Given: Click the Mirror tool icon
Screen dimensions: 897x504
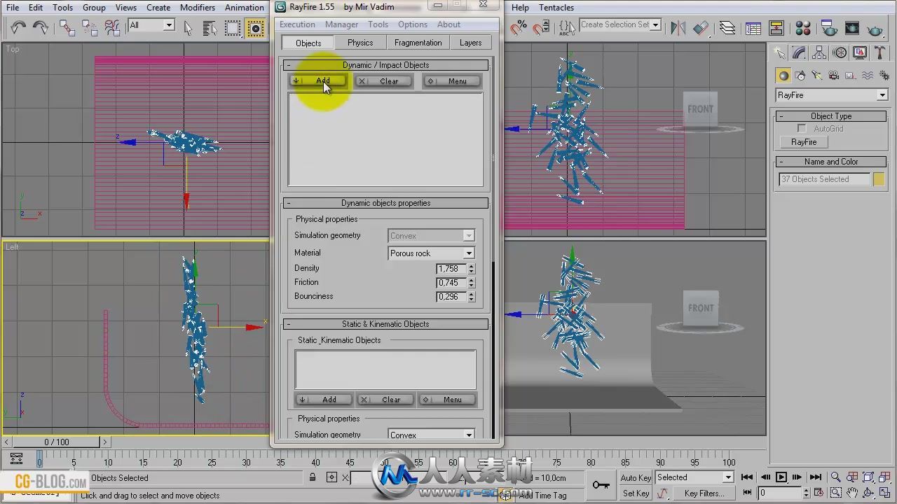Looking at the screenshot, I should pos(678,27).
